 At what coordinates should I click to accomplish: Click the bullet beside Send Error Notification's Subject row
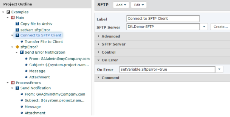[26, 65]
